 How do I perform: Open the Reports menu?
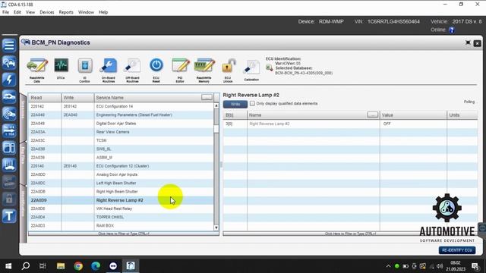[66, 12]
